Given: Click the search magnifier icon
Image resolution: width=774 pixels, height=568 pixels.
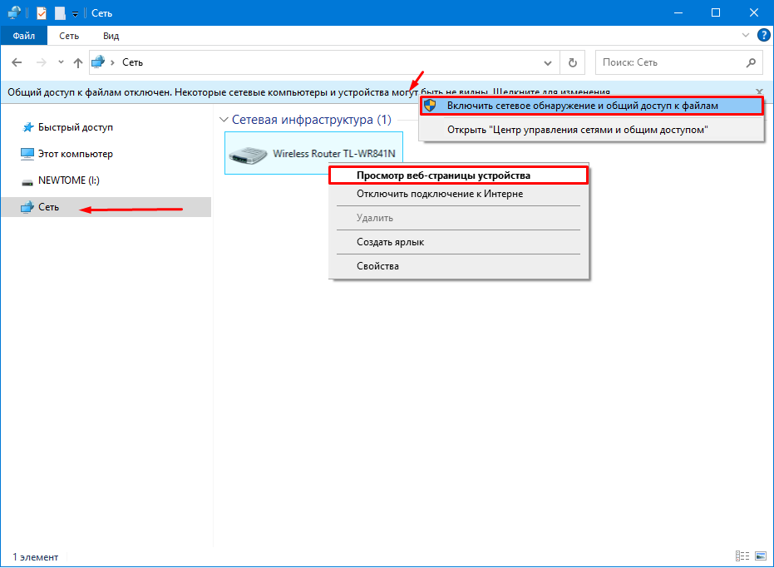Looking at the screenshot, I should click(751, 62).
